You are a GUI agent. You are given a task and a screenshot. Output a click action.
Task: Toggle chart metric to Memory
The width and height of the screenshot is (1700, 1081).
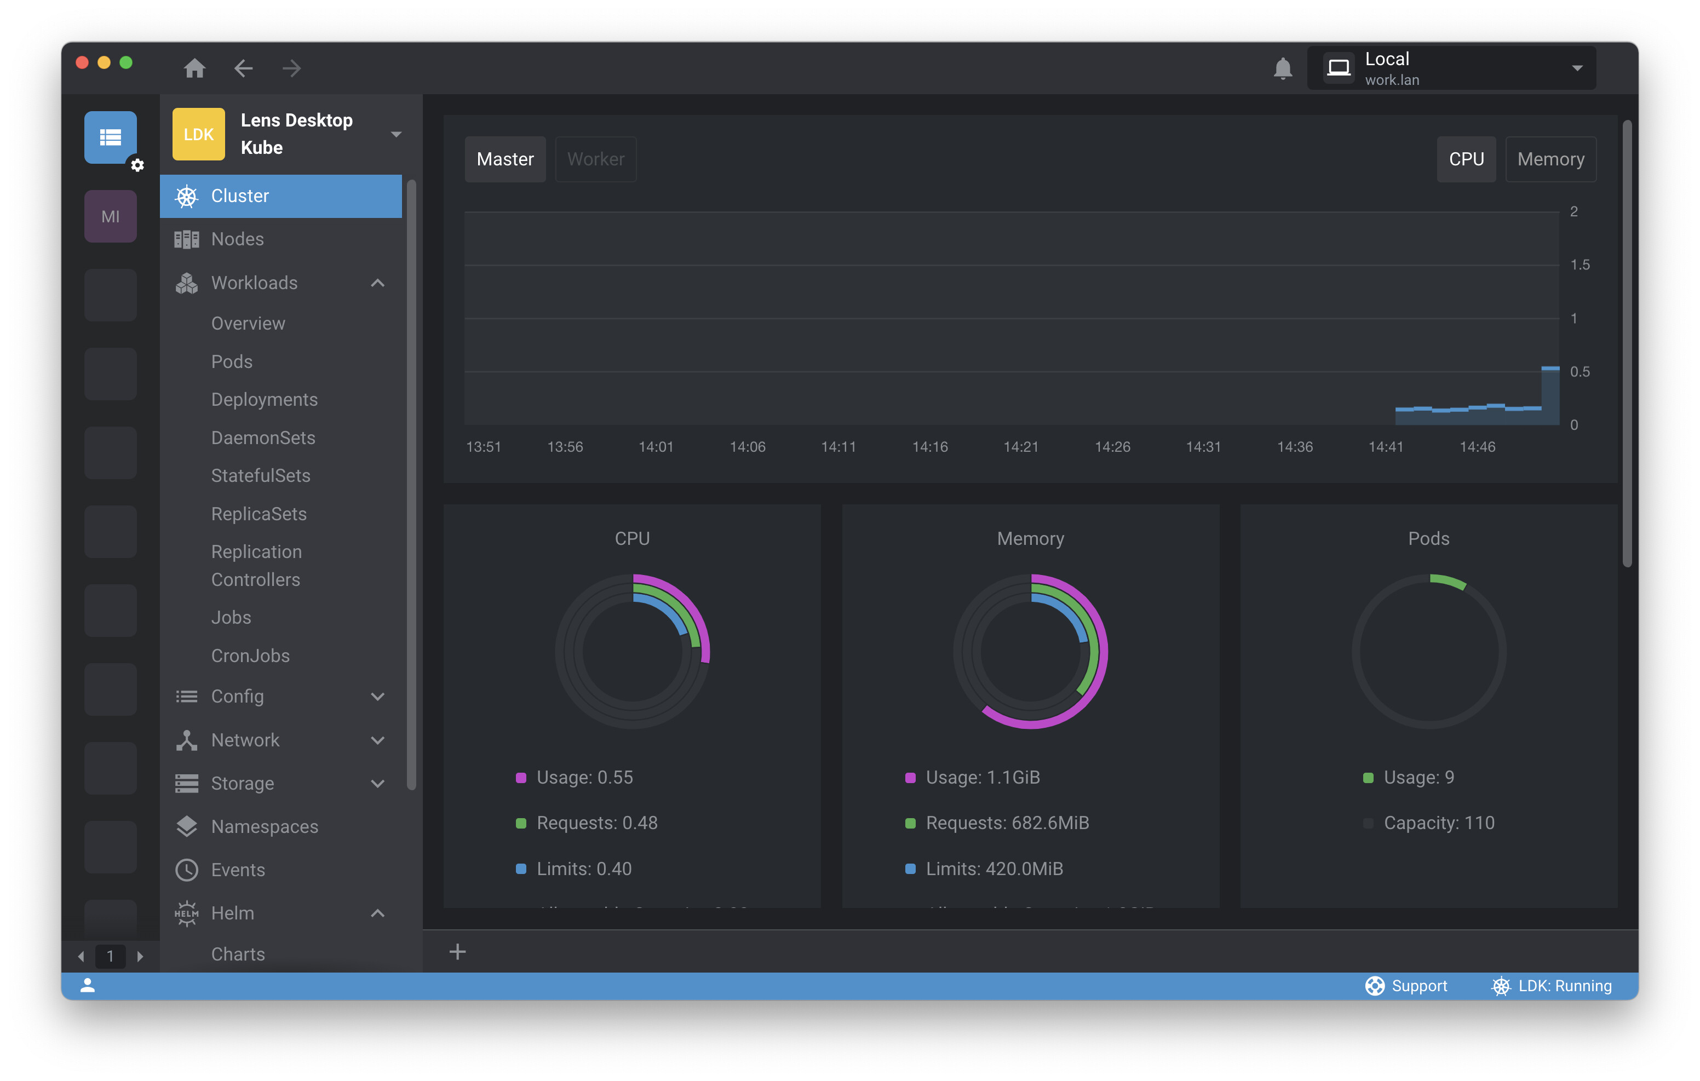click(x=1550, y=159)
